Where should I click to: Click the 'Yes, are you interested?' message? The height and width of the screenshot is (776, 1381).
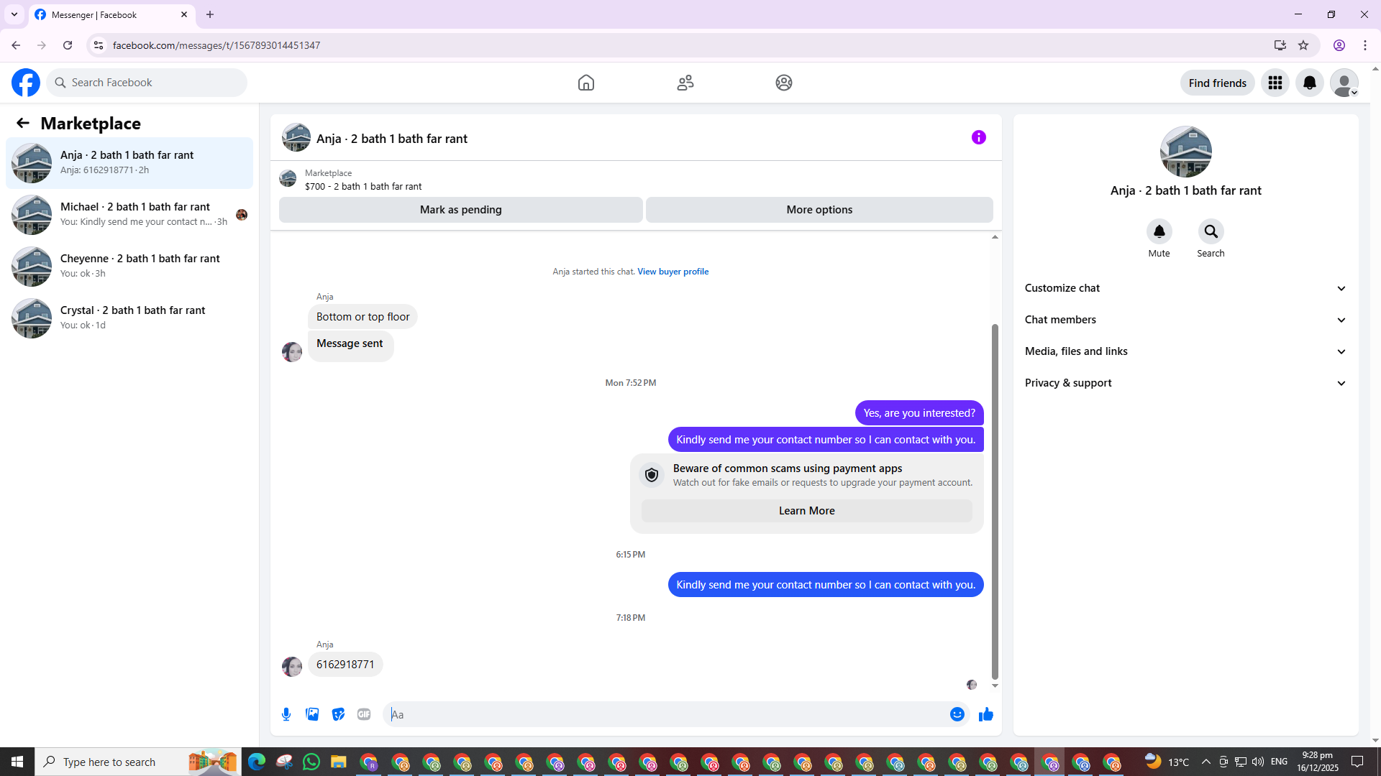tap(919, 413)
